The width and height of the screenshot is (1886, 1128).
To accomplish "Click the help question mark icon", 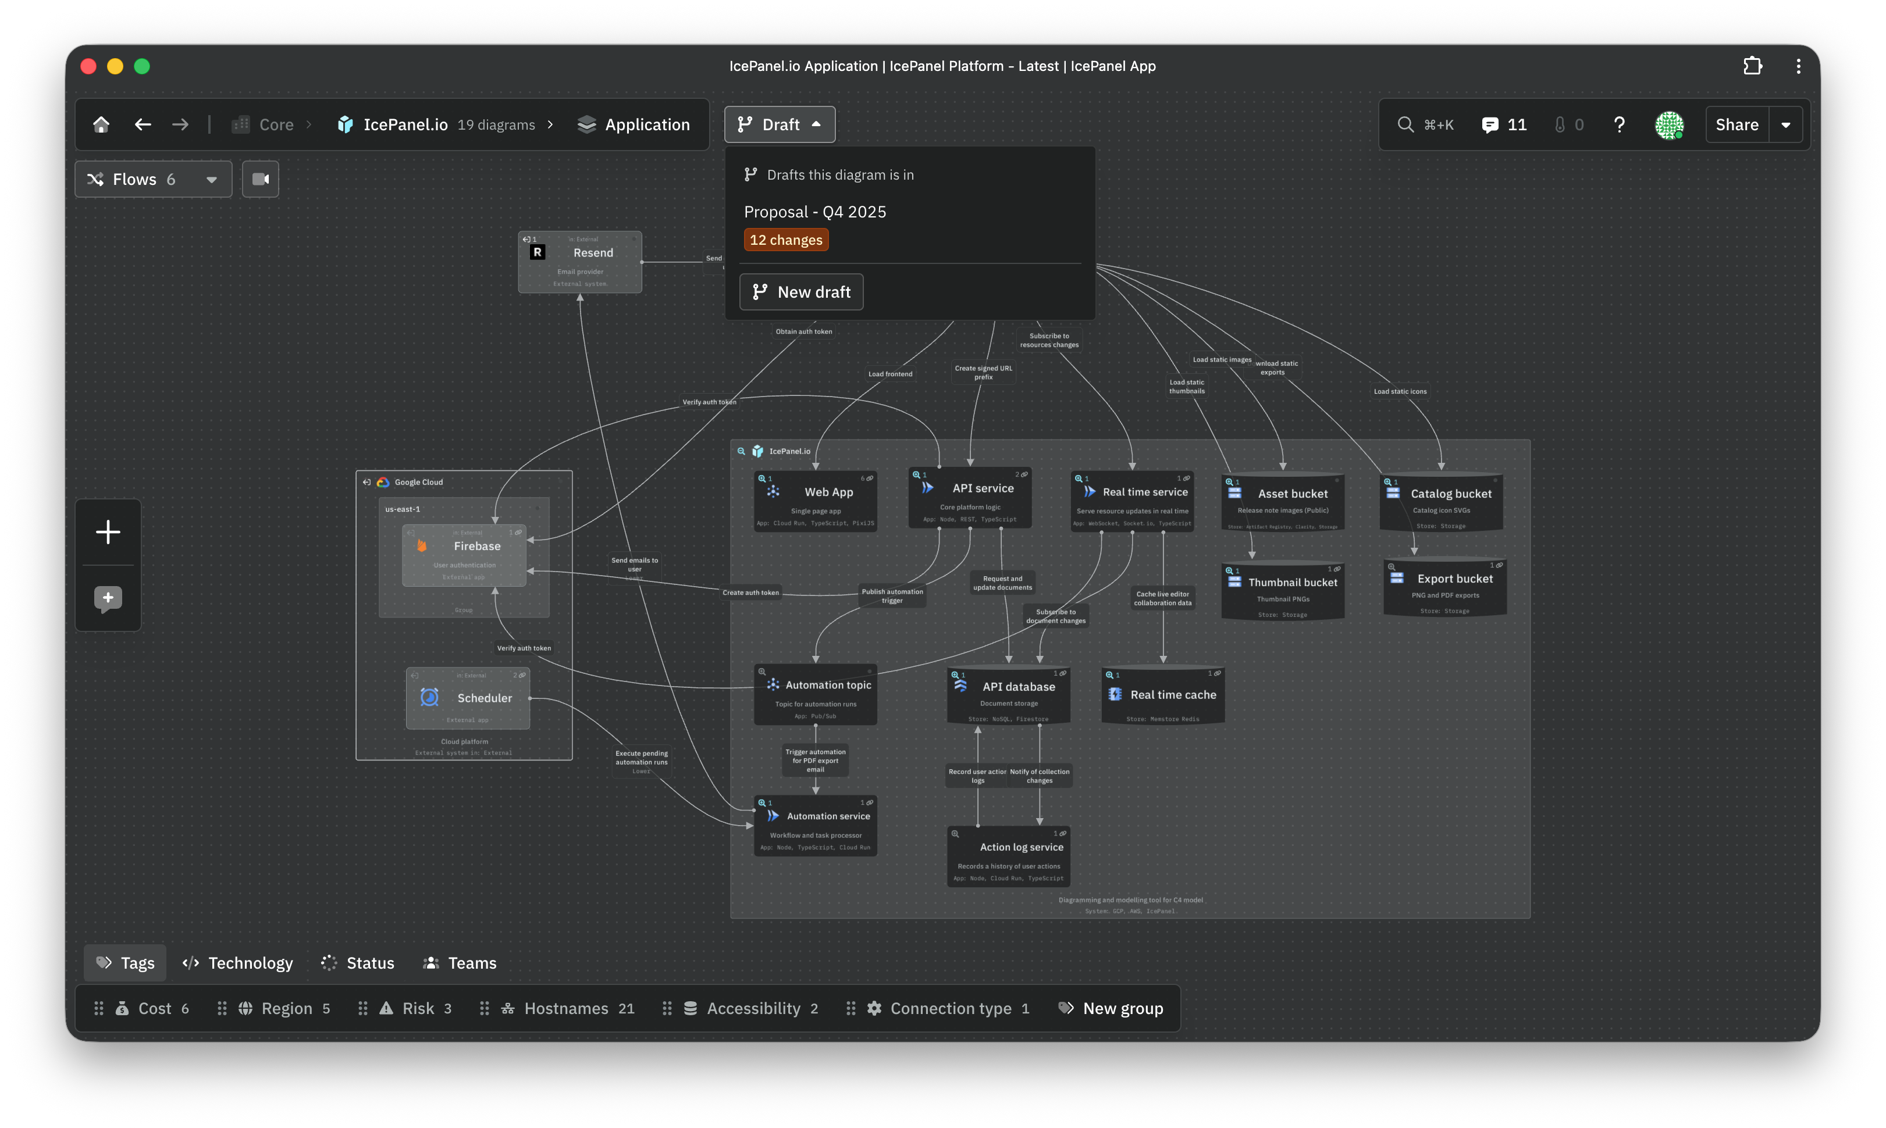I will (1619, 124).
